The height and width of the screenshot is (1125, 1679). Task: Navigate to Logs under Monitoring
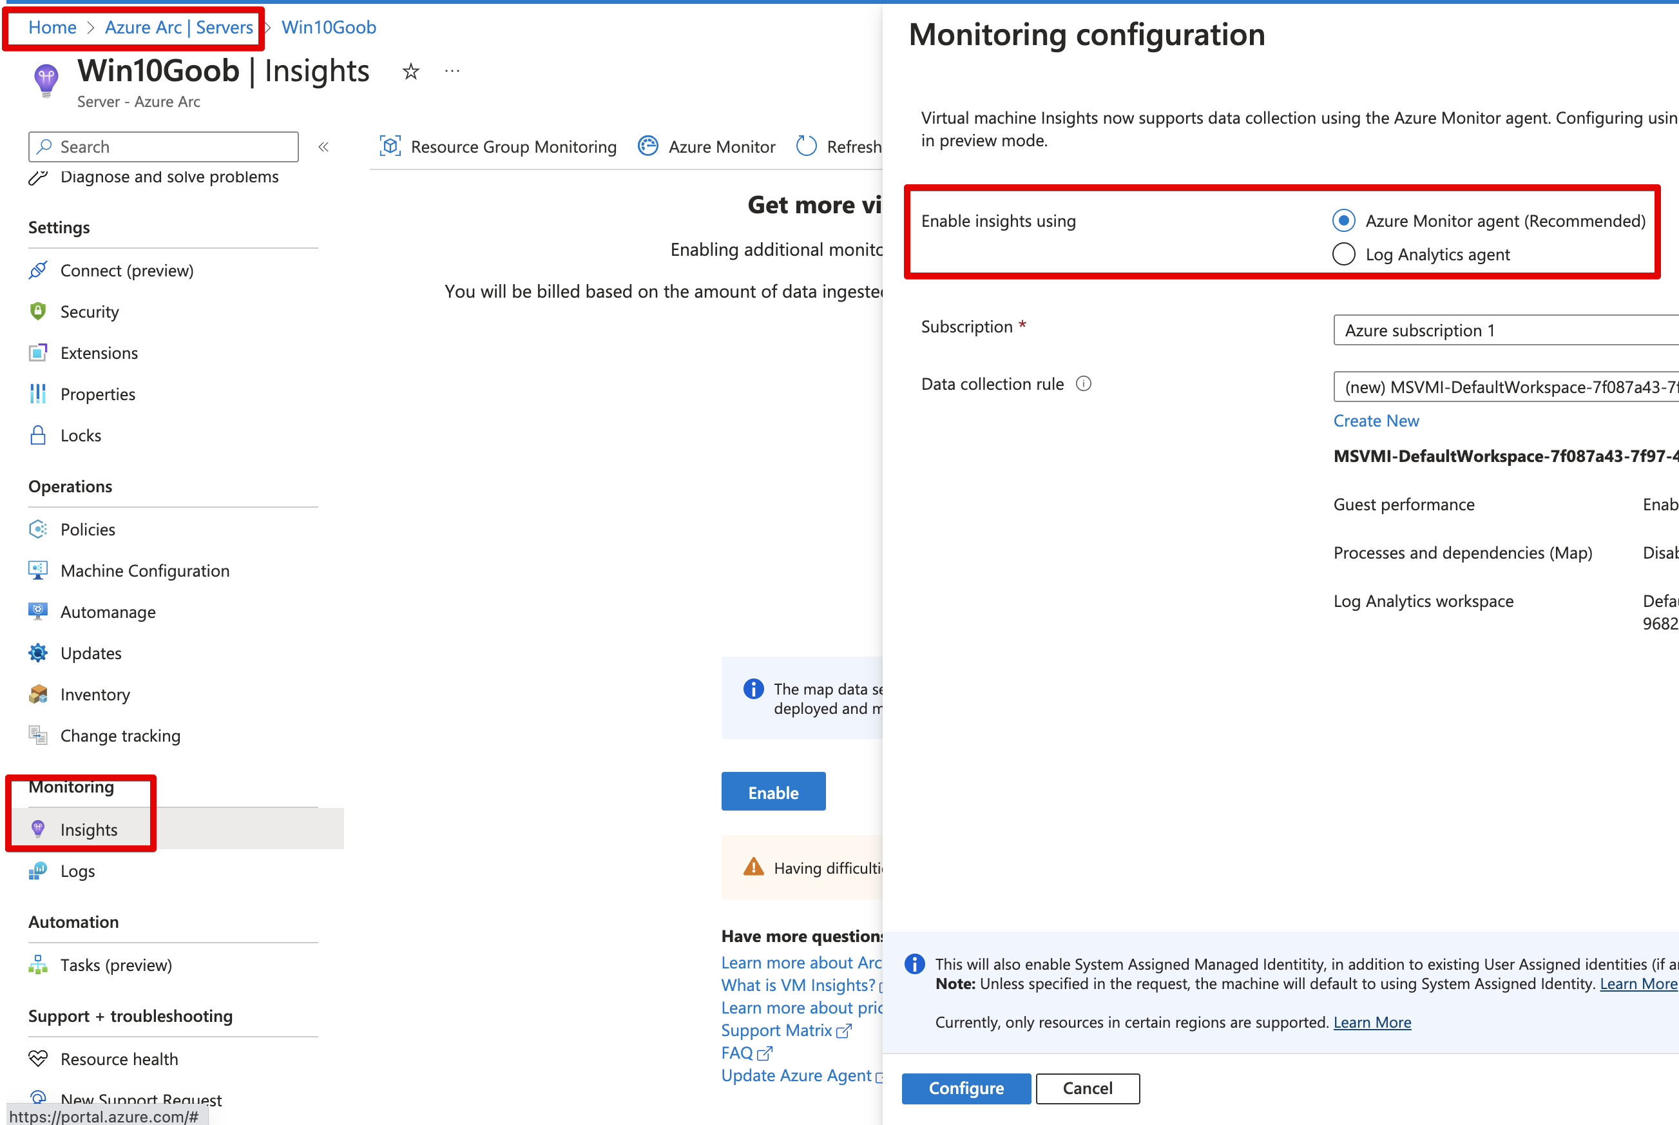pos(77,870)
